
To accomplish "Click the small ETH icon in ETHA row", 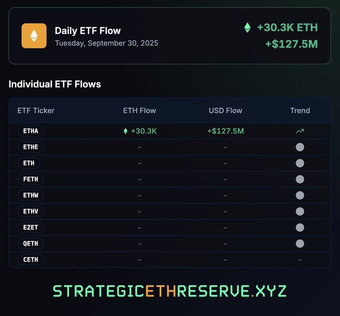I will point(125,131).
